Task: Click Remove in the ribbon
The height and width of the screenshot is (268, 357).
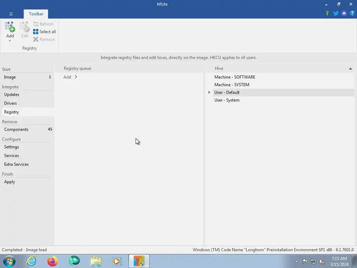Action: (x=44, y=39)
